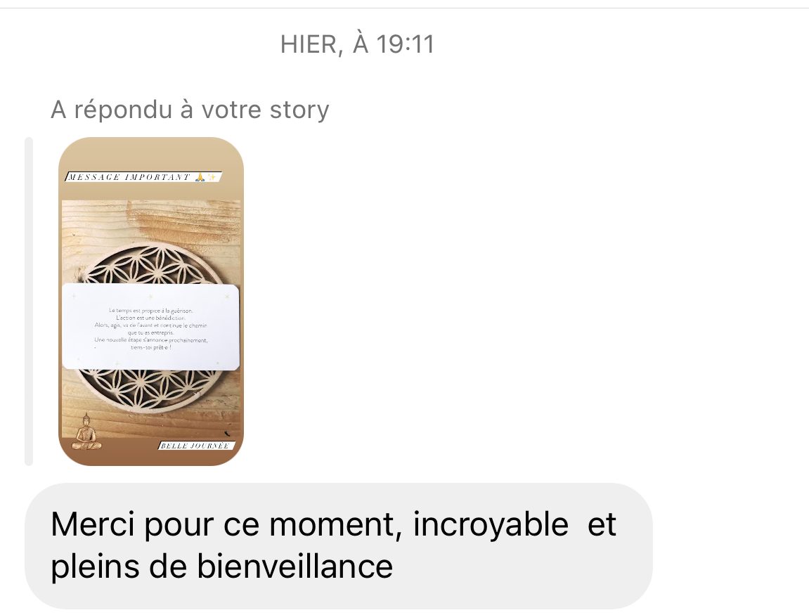
Task: Click the Buddha statue icon in story
Action: coord(86,432)
